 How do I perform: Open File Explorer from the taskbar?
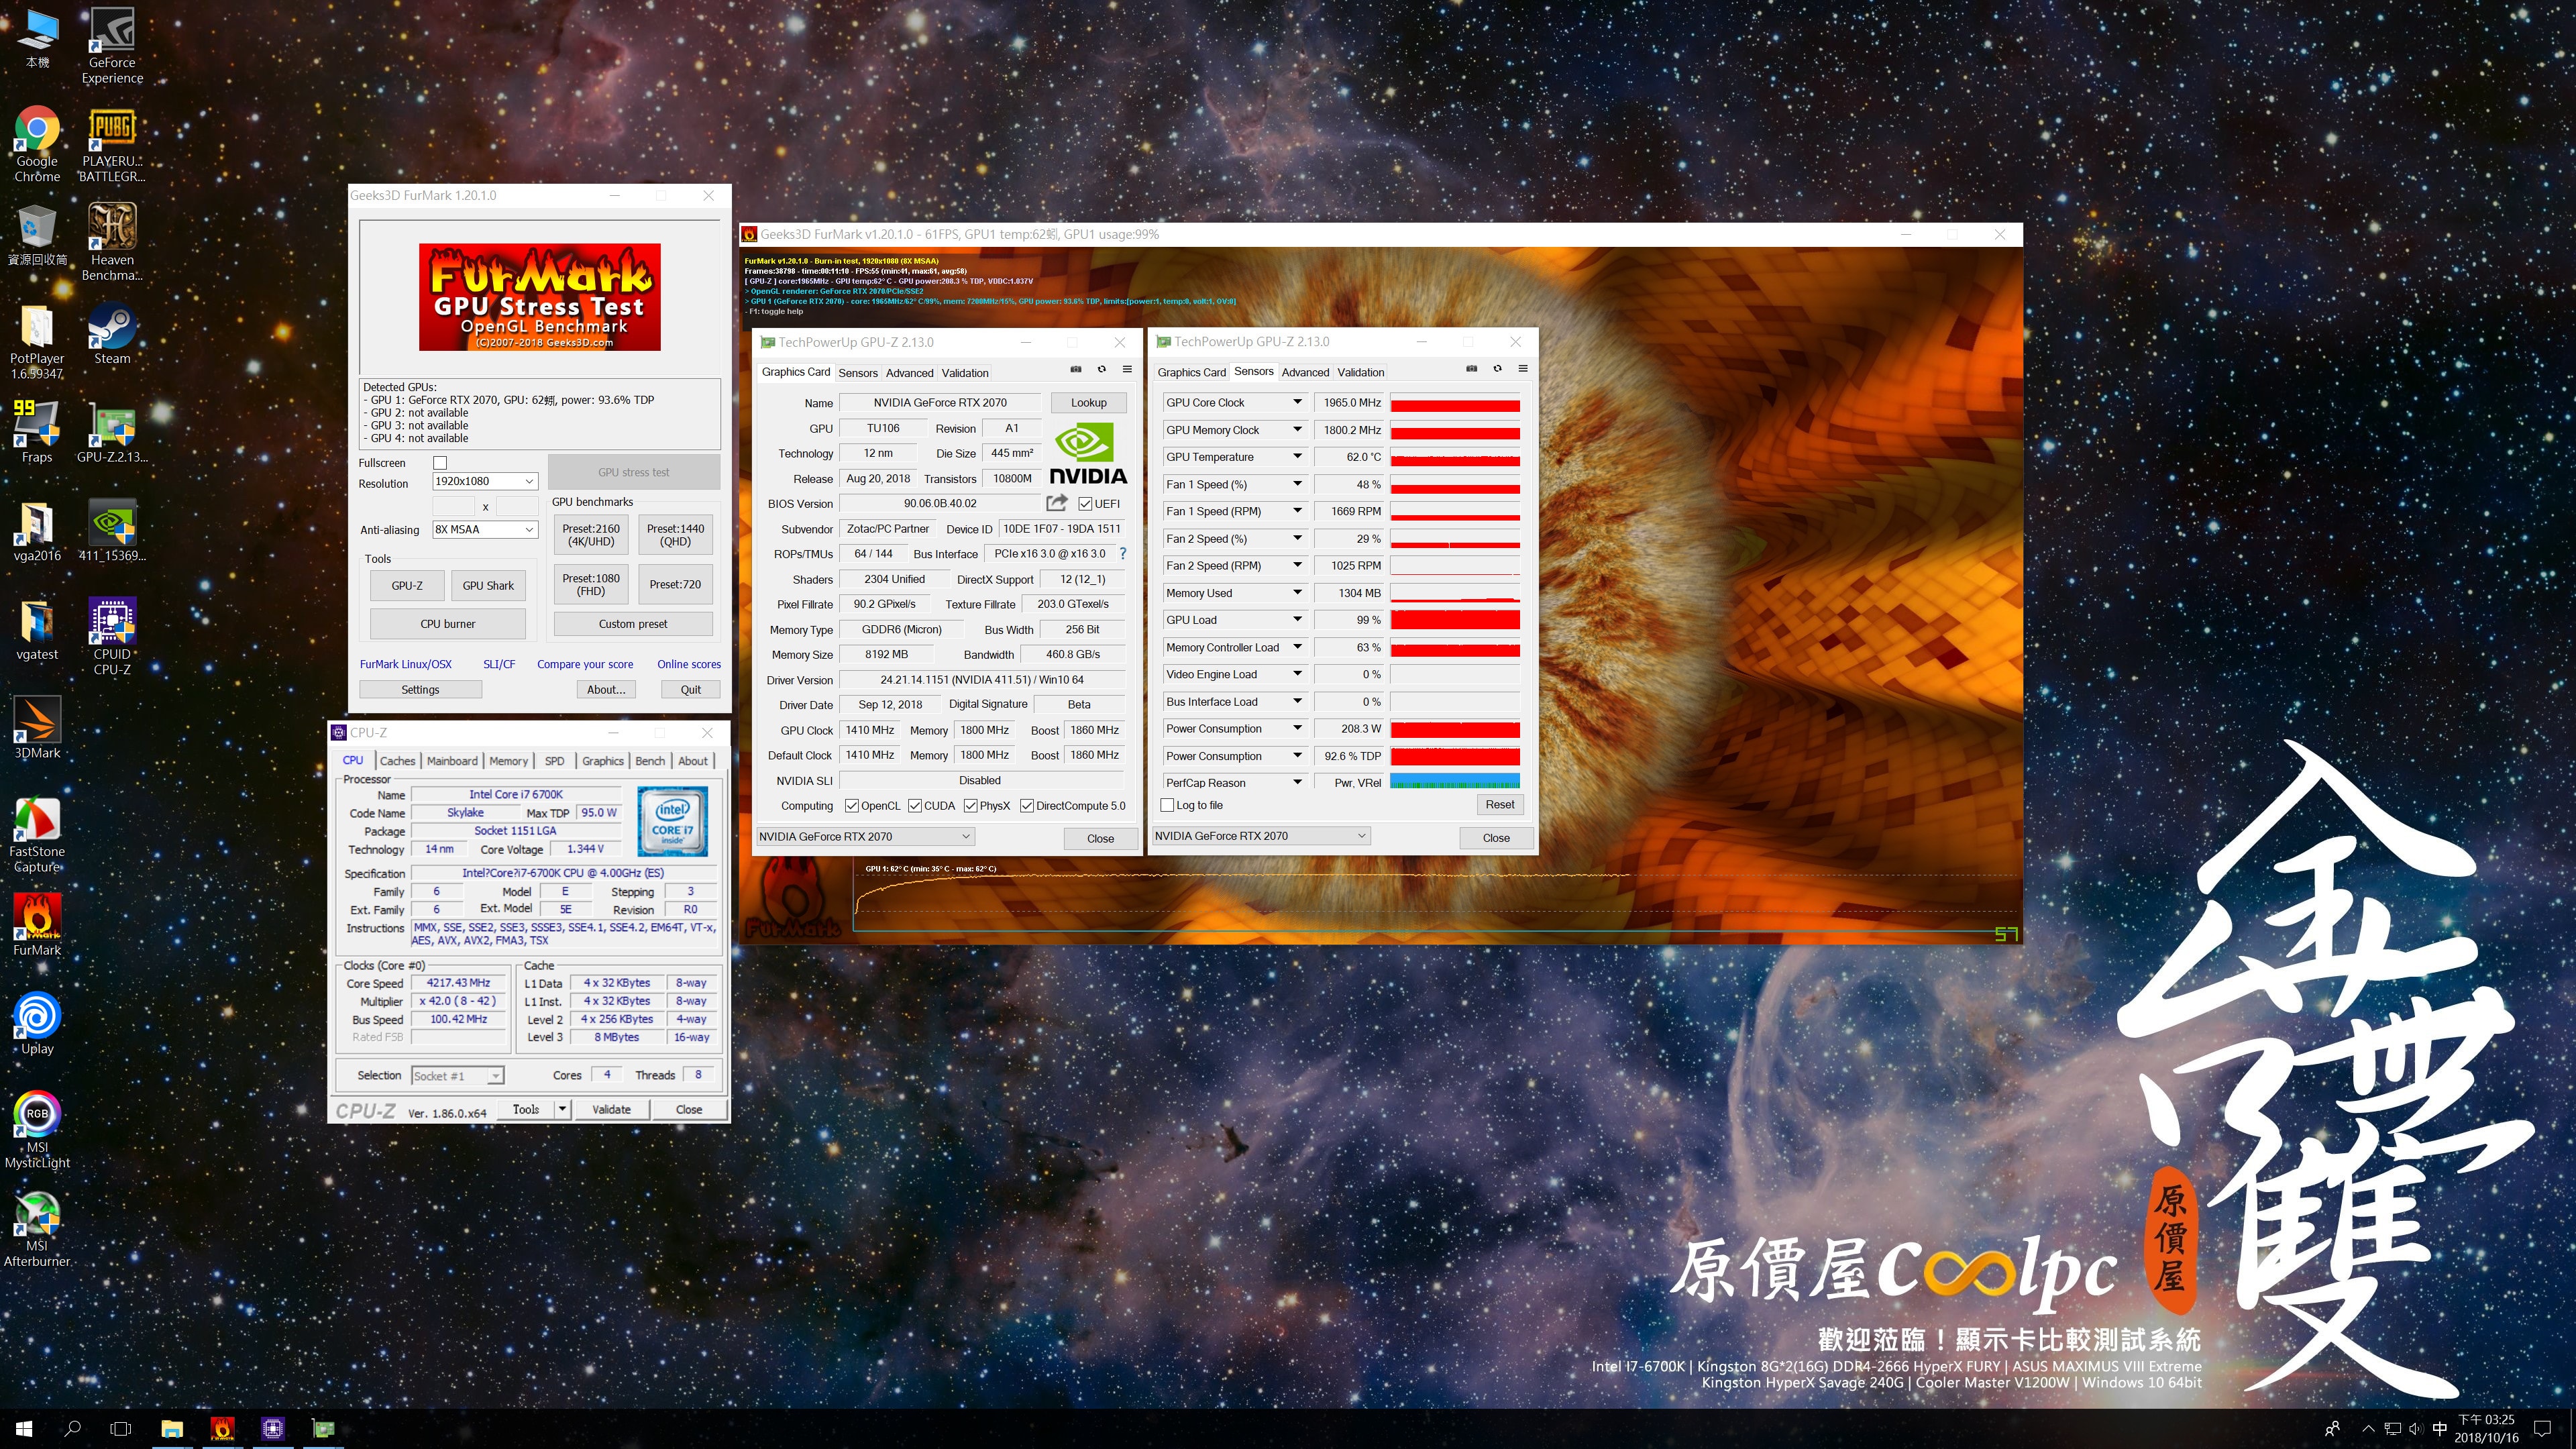pyautogui.click(x=172, y=1429)
